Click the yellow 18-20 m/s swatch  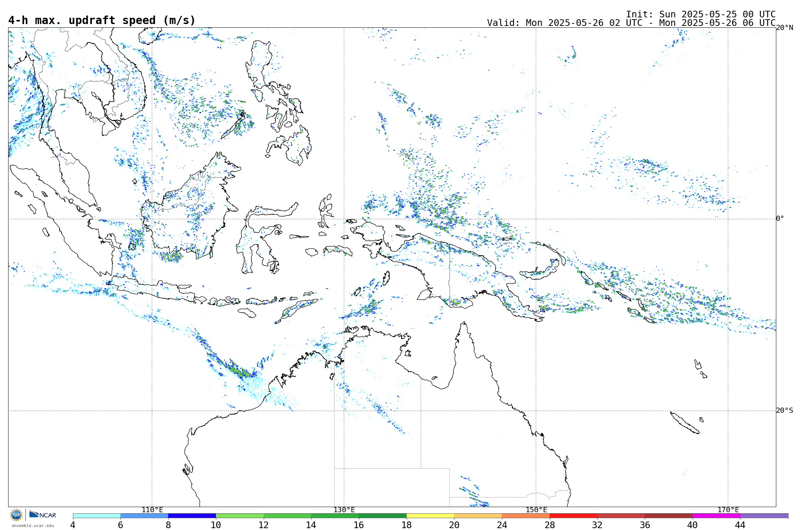(x=430, y=516)
